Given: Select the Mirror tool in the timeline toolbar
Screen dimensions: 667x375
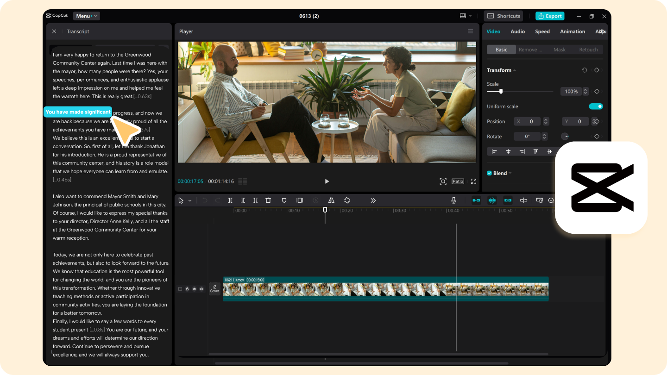Looking at the screenshot, I should (x=331, y=200).
